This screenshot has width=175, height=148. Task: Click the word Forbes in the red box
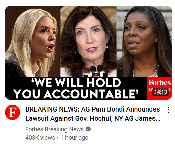tap(160, 83)
